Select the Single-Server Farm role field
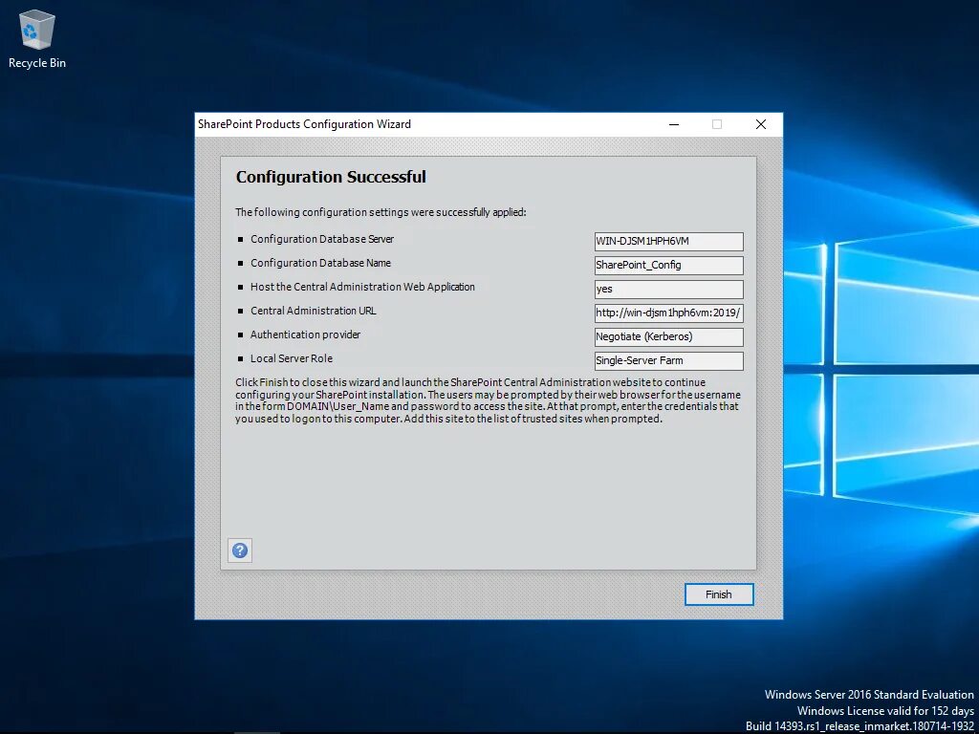Screen dimensions: 979x734 pos(668,360)
